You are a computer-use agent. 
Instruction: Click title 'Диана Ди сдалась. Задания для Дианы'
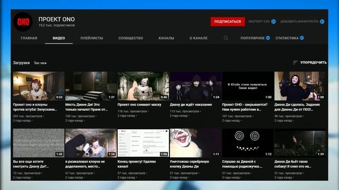click(297, 107)
